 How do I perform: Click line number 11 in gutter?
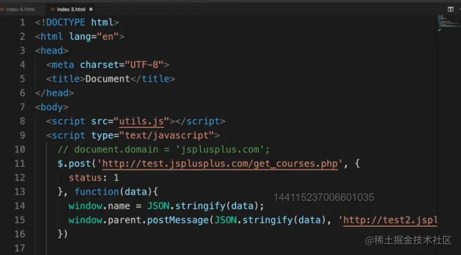point(20,164)
